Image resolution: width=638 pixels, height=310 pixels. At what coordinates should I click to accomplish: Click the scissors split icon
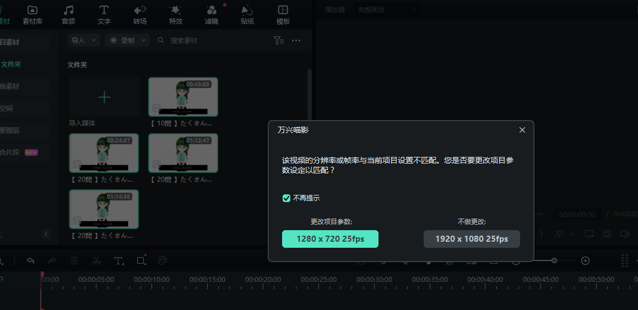[x=96, y=261]
